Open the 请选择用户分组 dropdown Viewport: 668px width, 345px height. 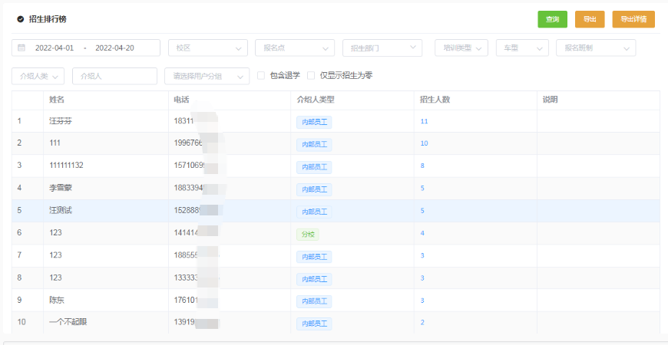pyautogui.click(x=207, y=76)
